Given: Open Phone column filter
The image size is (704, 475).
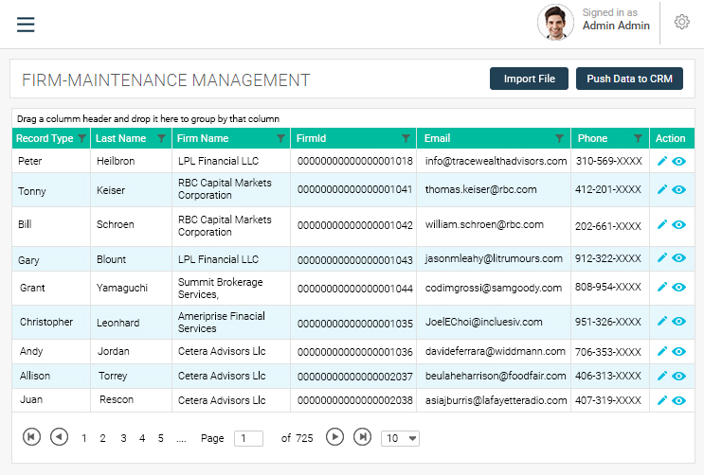Looking at the screenshot, I should 638,138.
